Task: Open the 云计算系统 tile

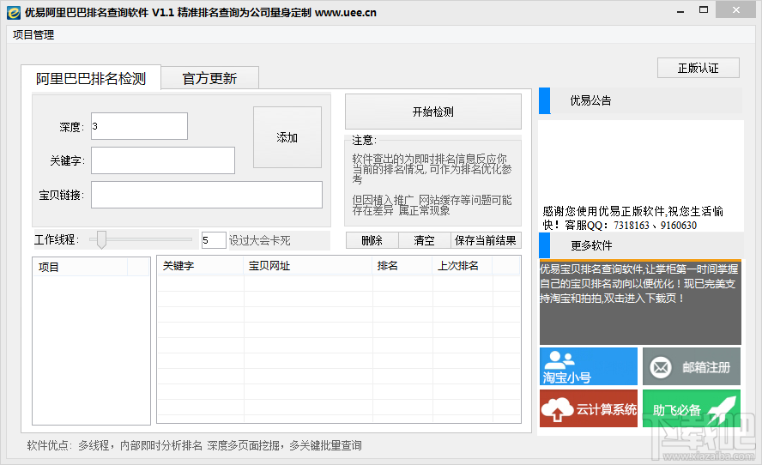Action: pos(588,408)
